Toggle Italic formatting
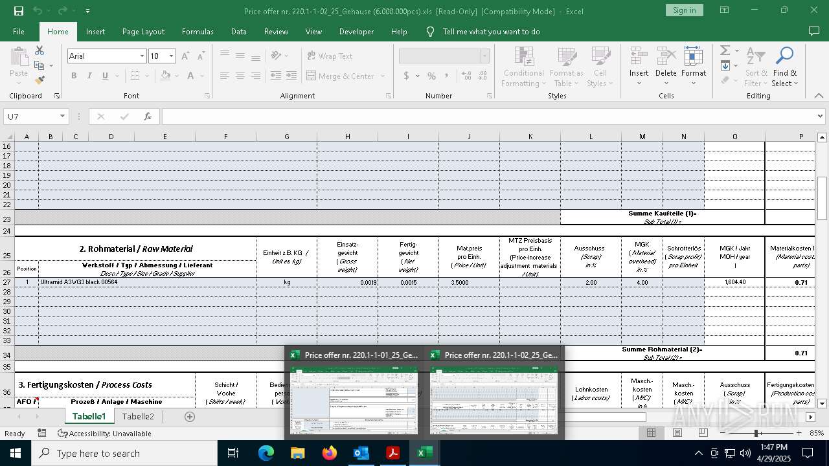Screen dimensions: 829x466 [89, 76]
